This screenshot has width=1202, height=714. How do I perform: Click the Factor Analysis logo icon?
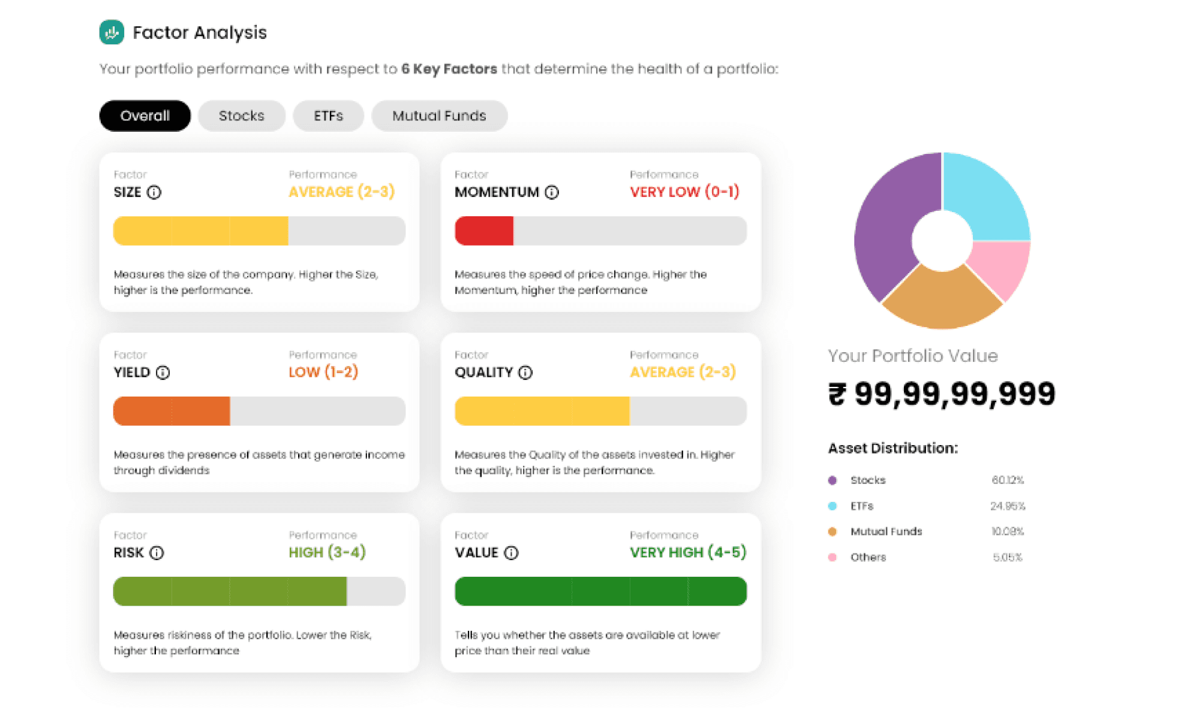[112, 32]
